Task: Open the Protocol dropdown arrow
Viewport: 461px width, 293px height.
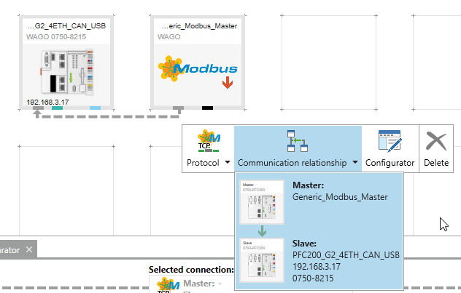Action: click(x=228, y=162)
